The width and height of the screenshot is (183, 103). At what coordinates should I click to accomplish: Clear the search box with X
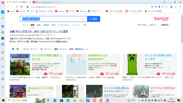[83, 19]
